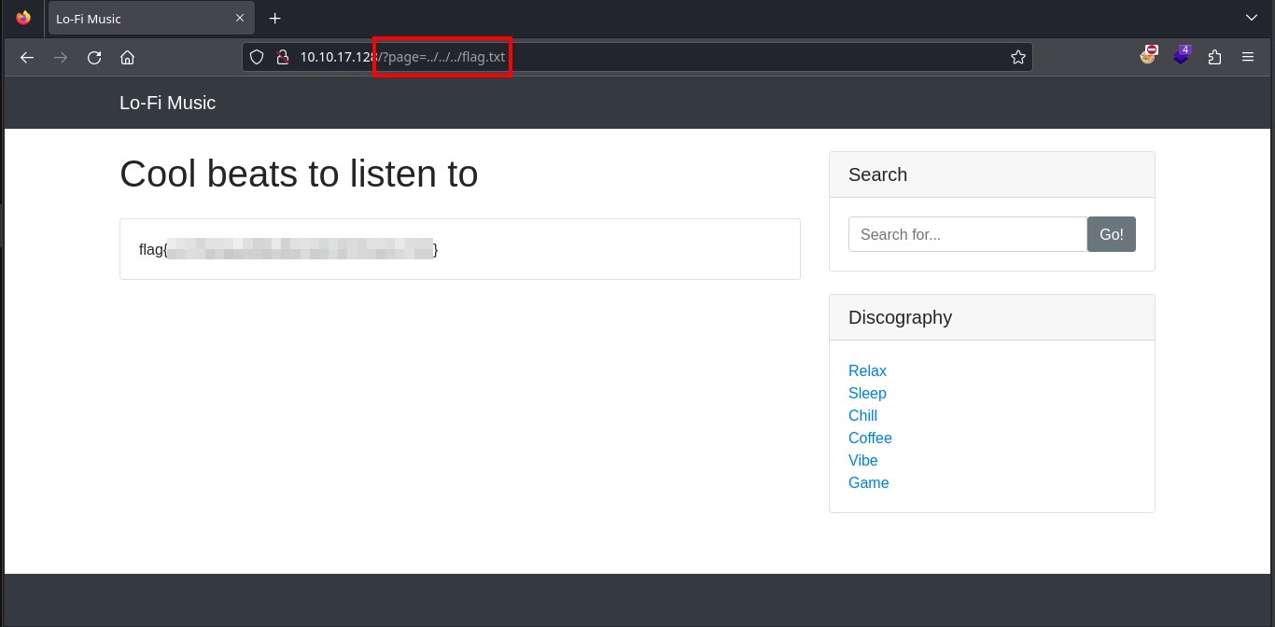Open the Coffee discography link

click(870, 438)
